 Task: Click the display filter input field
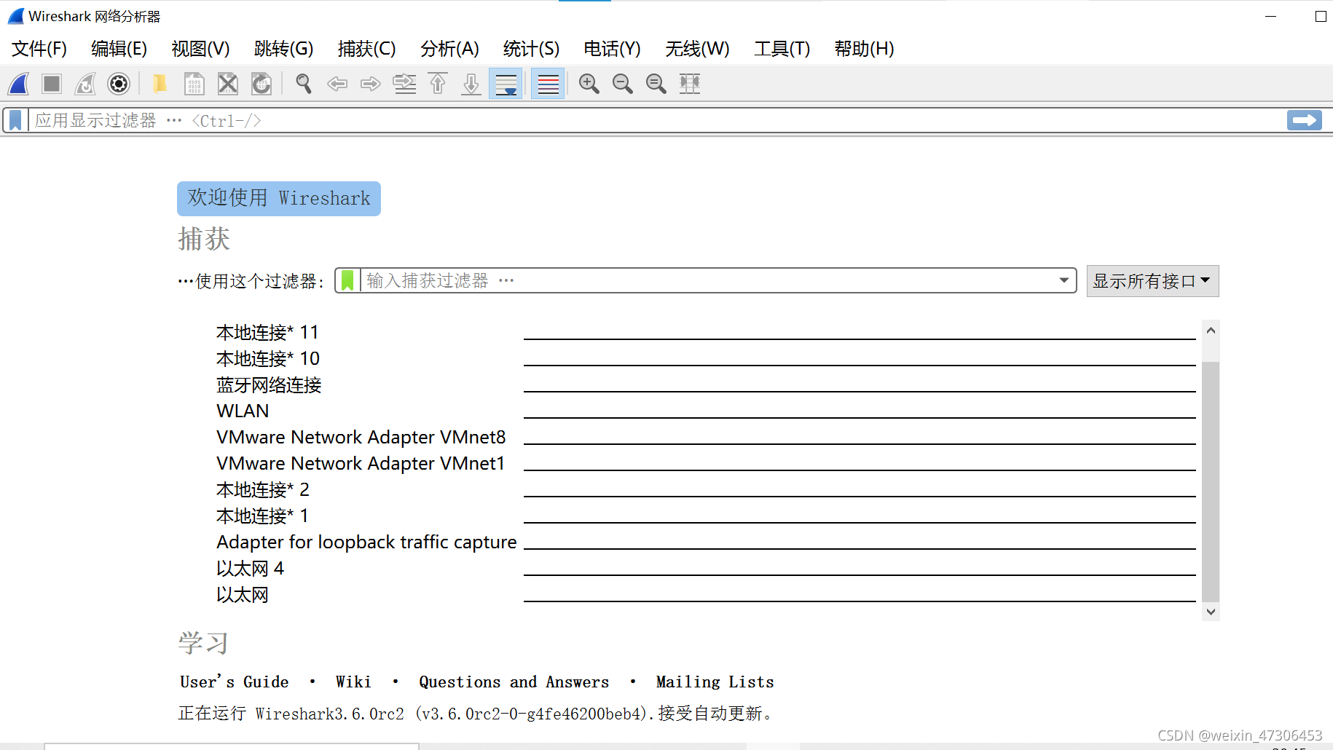tap(656, 120)
